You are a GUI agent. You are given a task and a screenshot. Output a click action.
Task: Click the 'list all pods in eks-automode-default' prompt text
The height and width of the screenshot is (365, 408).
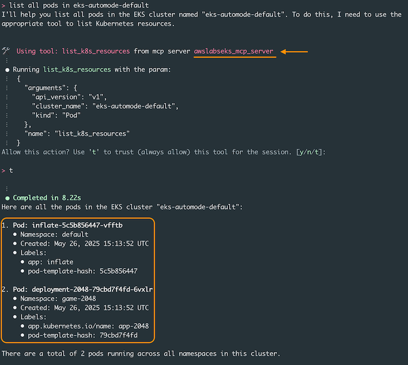point(79,5)
